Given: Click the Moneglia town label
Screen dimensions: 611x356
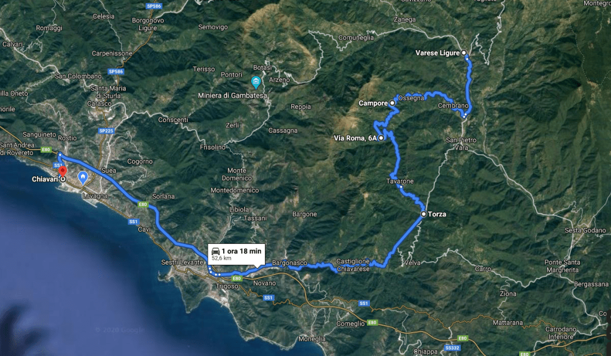Looking at the screenshot, I should point(311,339).
